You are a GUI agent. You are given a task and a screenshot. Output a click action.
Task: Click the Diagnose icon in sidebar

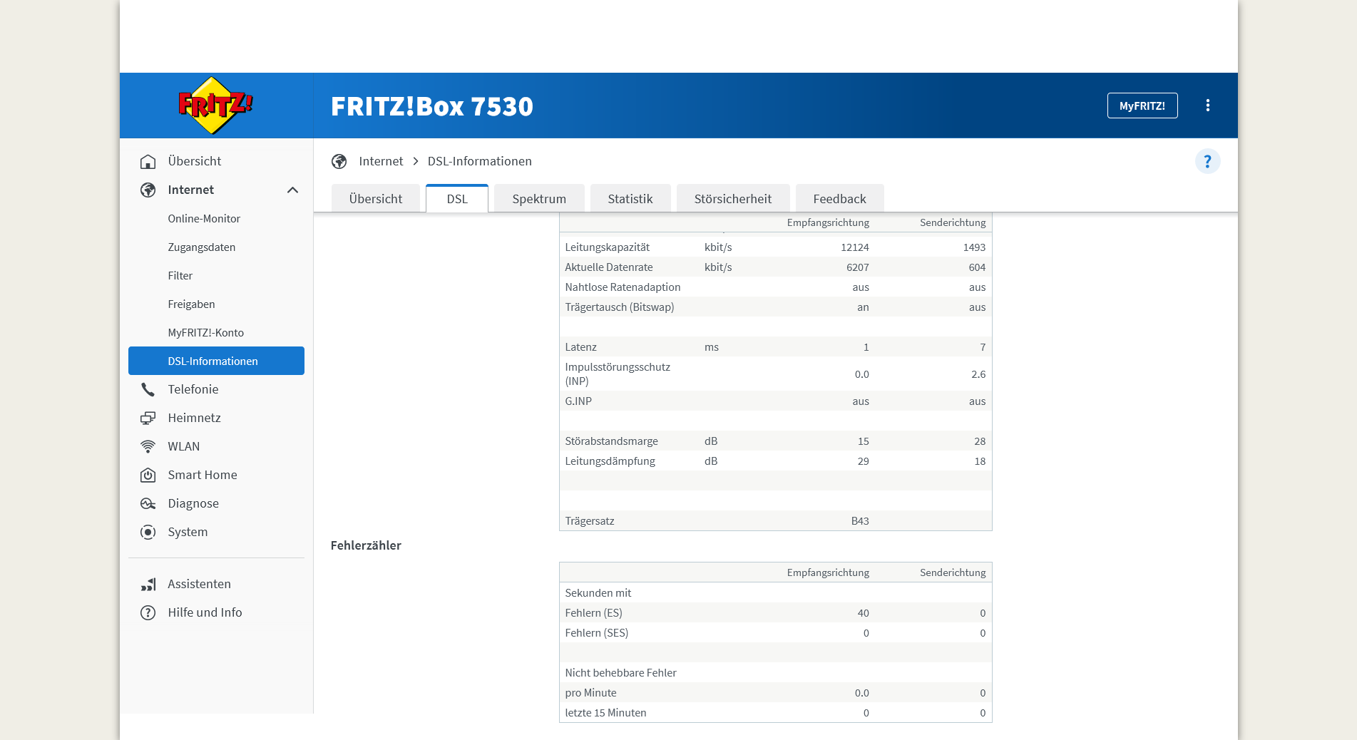(x=148, y=504)
